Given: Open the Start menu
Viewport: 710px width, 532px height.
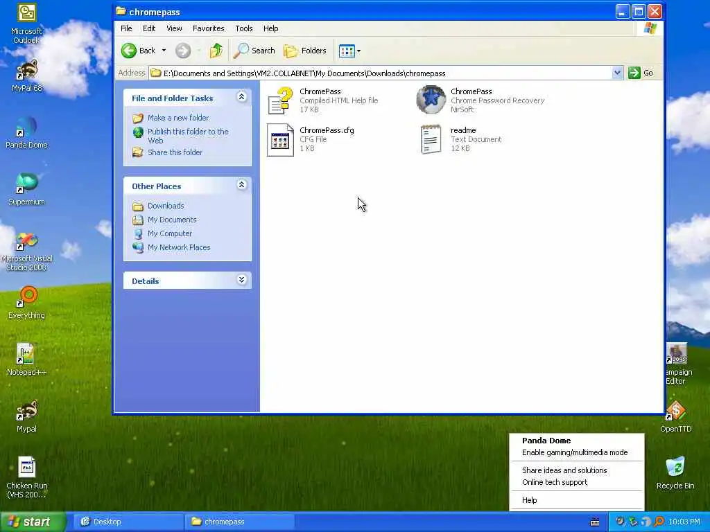Looking at the screenshot, I should [x=33, y=522].
